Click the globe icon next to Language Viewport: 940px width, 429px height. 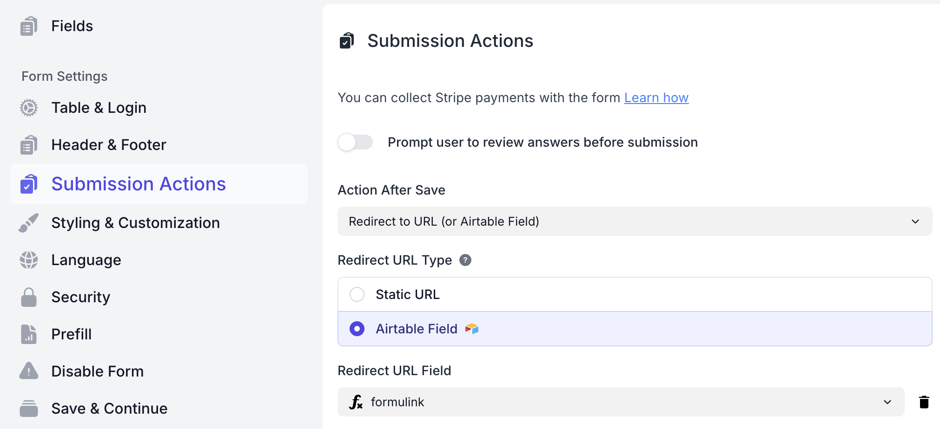[x=29, y=260]
